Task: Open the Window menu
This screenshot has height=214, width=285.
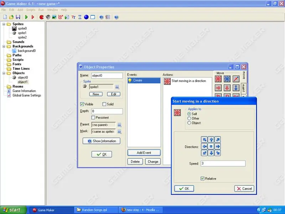Action: pos(52,10)
